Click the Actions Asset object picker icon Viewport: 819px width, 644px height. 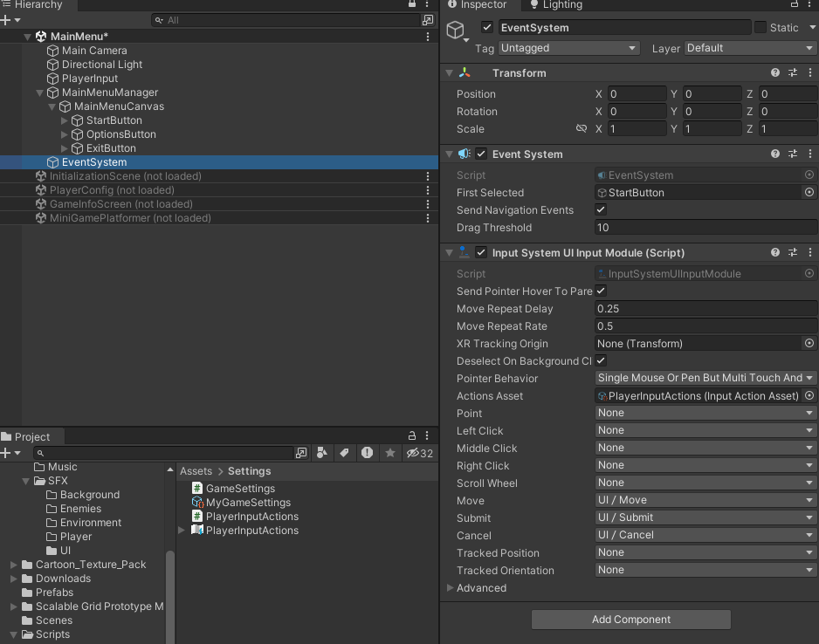[x=809, y=395]
